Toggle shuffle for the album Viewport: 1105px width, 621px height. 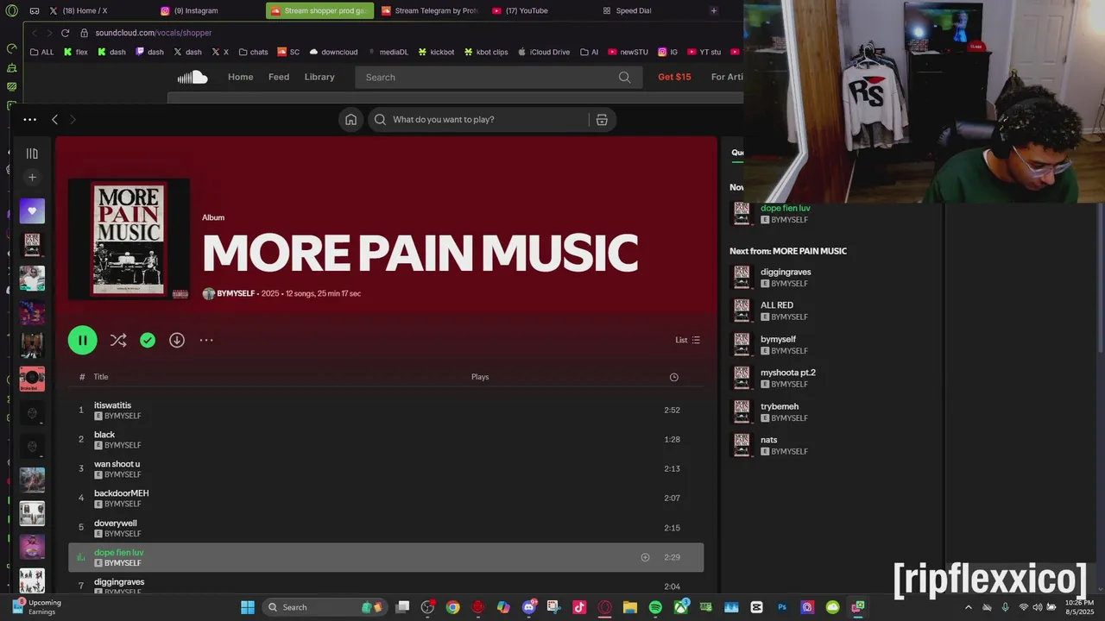118,340
